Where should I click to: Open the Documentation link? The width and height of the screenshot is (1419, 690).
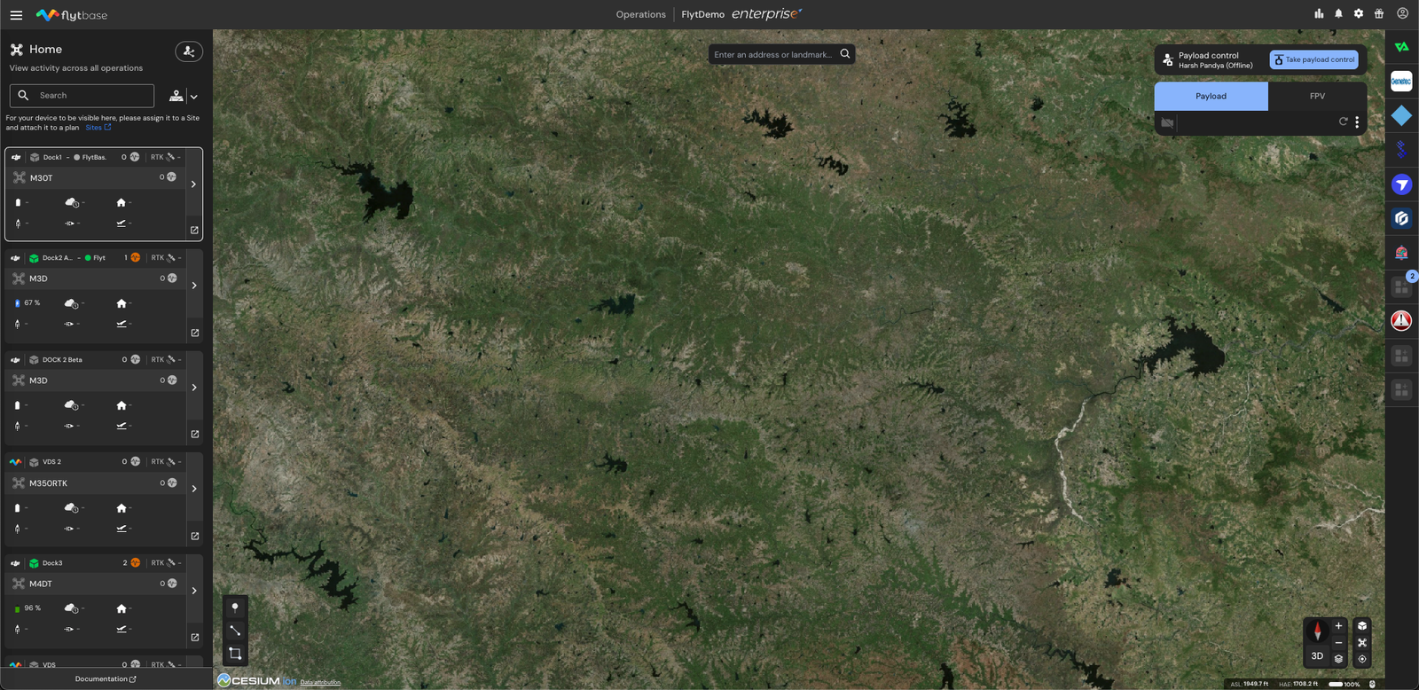106,679
